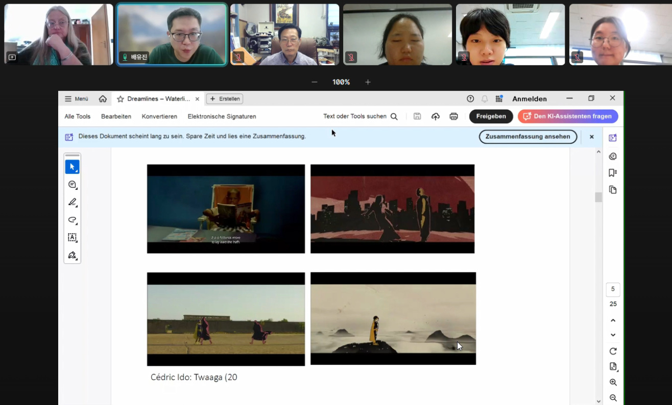The image size is (672, 405).
Task: Click the search magnifier icon
Action: coord(394,116)
